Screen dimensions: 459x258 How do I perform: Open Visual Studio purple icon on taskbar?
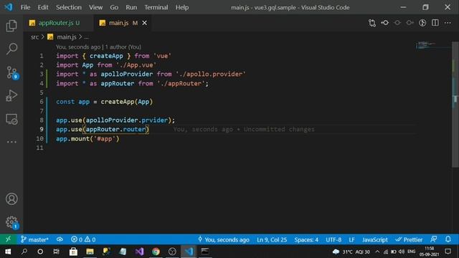pos(139,252)
